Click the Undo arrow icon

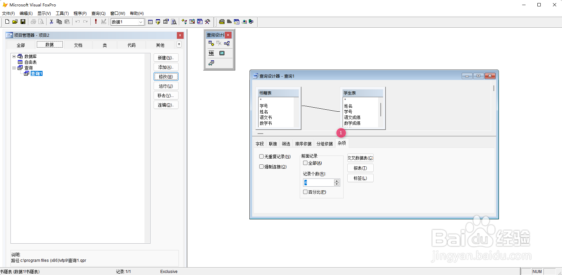tap(77, 22)
